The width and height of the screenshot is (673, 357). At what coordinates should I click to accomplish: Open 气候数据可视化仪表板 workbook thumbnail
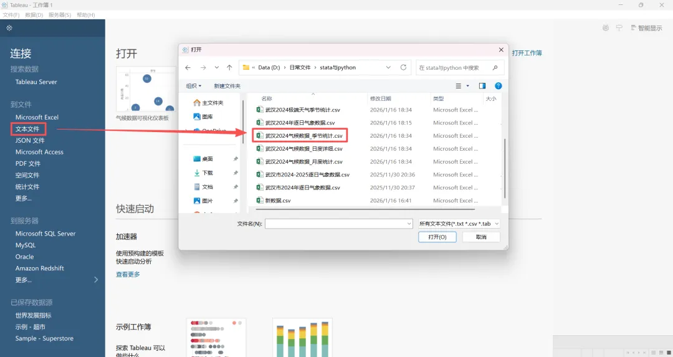pos(145,89)
